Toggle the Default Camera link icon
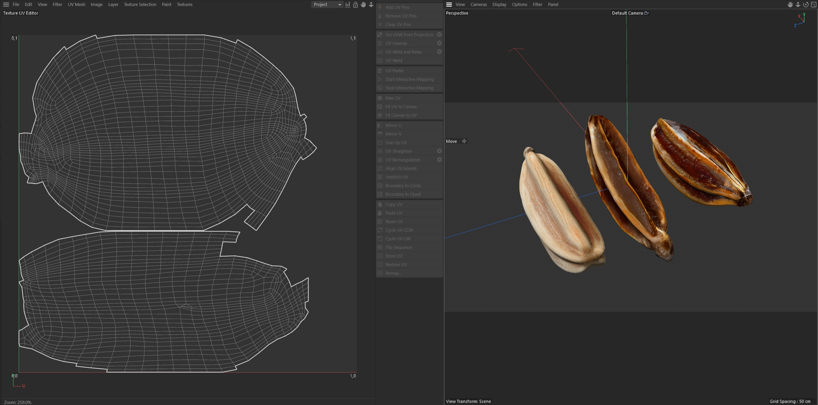This screenshot has width=818, height=405. pyautogui.click(x=646, y=13)
